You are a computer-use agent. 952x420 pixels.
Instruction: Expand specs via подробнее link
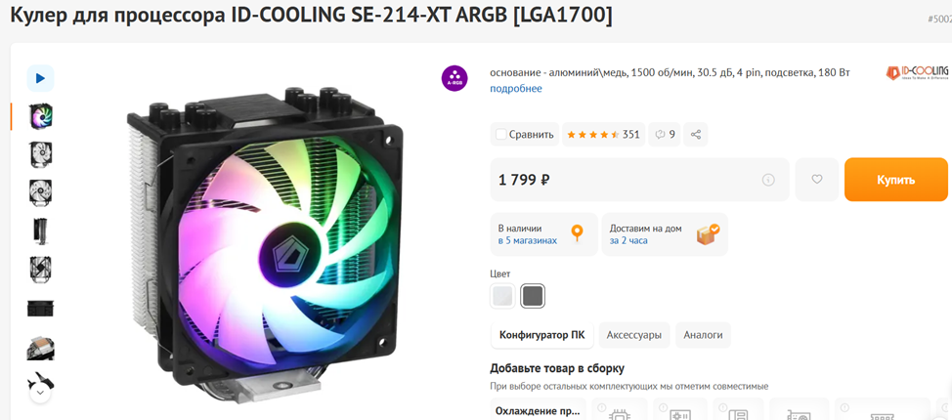click(516, 89)
